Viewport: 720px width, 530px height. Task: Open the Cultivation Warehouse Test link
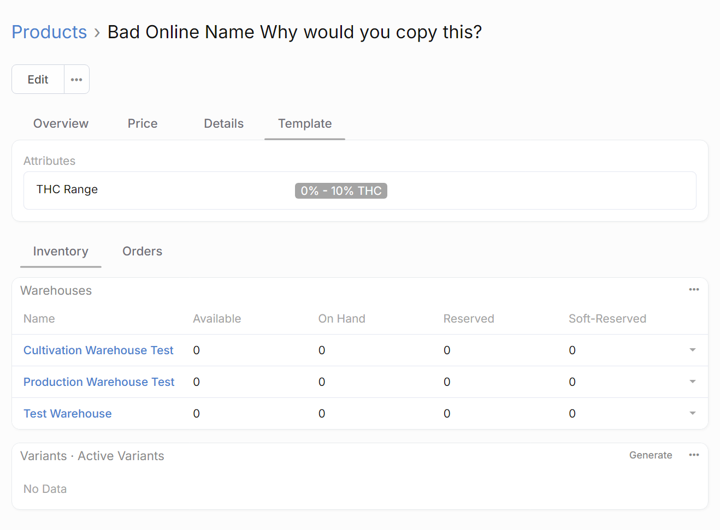coord(98,350)
